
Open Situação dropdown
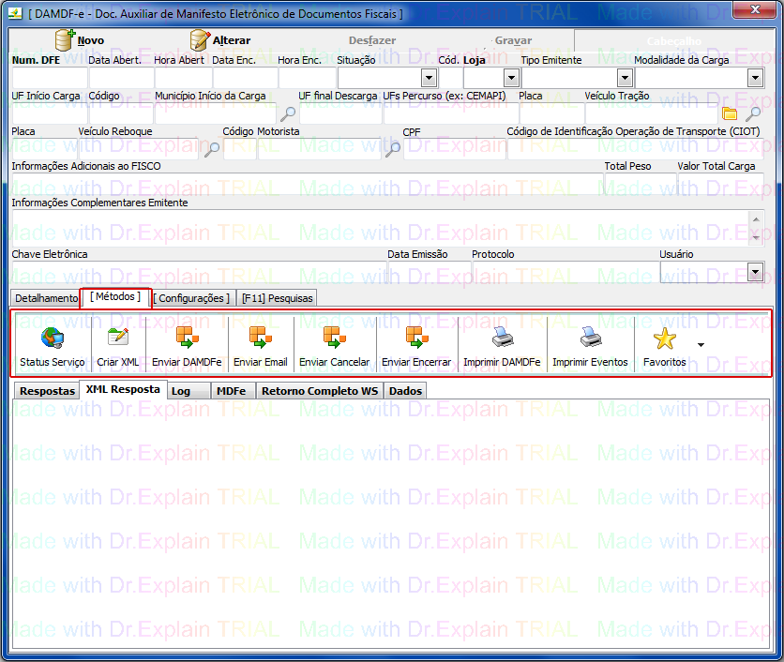point(429,78)
